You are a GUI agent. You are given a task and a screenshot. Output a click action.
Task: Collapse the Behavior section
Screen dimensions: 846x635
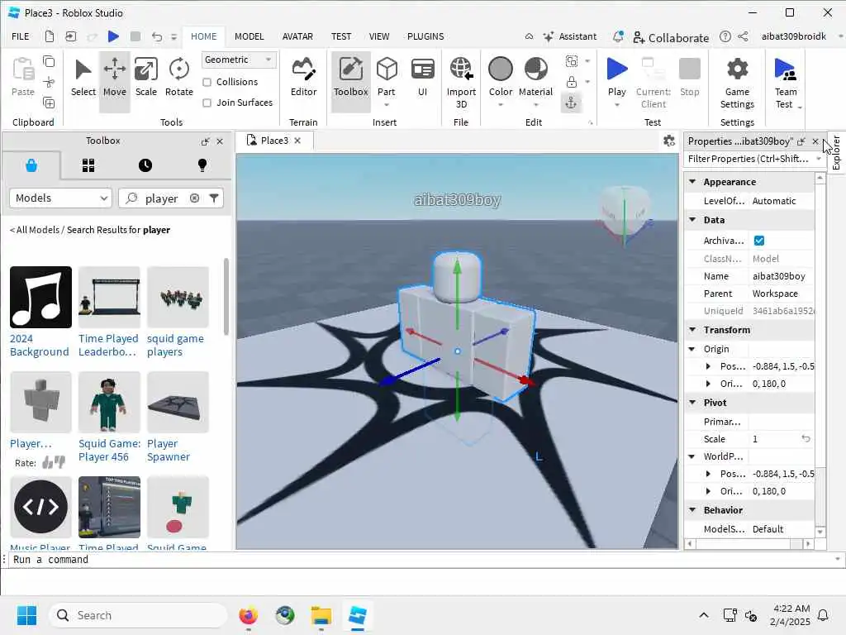tap(692, 509)
